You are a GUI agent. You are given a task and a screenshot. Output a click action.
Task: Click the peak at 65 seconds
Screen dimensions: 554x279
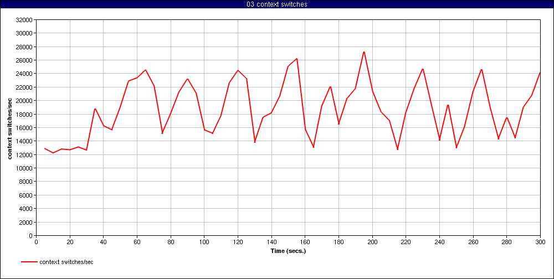coord(145,70)
